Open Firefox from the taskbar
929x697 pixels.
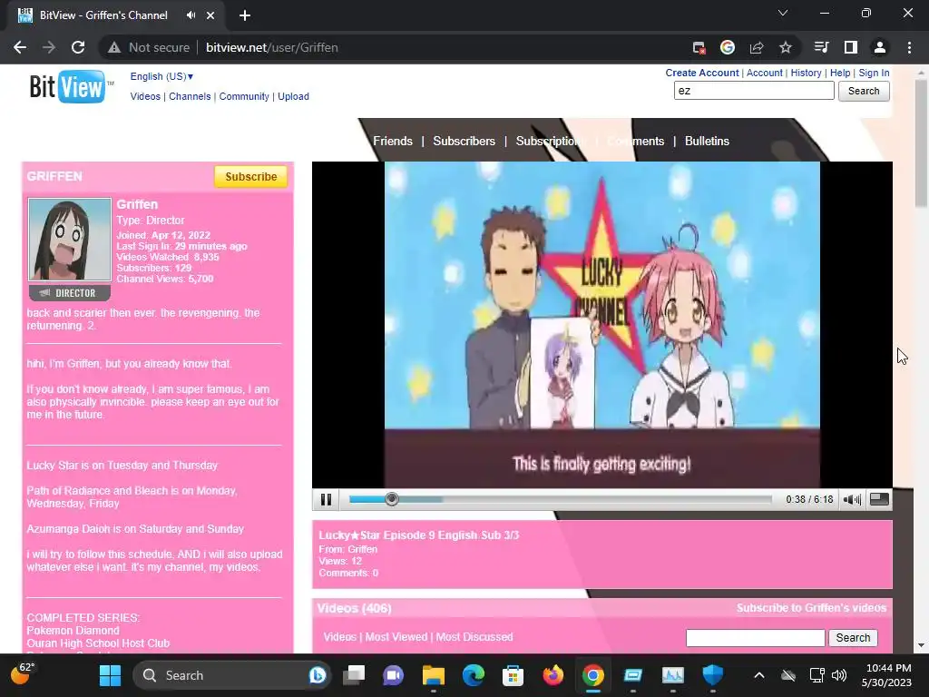[553, 675]
